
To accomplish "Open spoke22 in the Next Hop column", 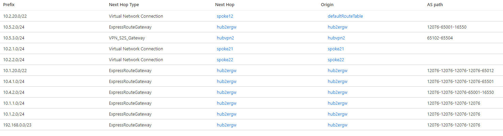I will [x=225, y=60].
